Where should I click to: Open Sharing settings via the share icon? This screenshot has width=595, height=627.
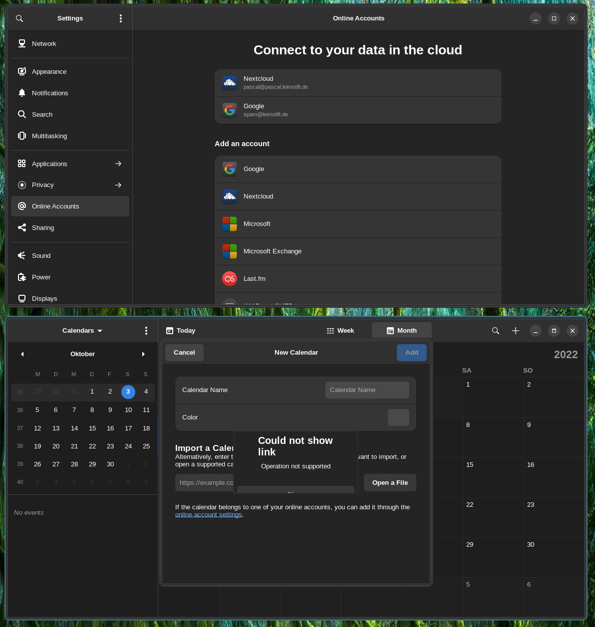[x=22, y=227]
